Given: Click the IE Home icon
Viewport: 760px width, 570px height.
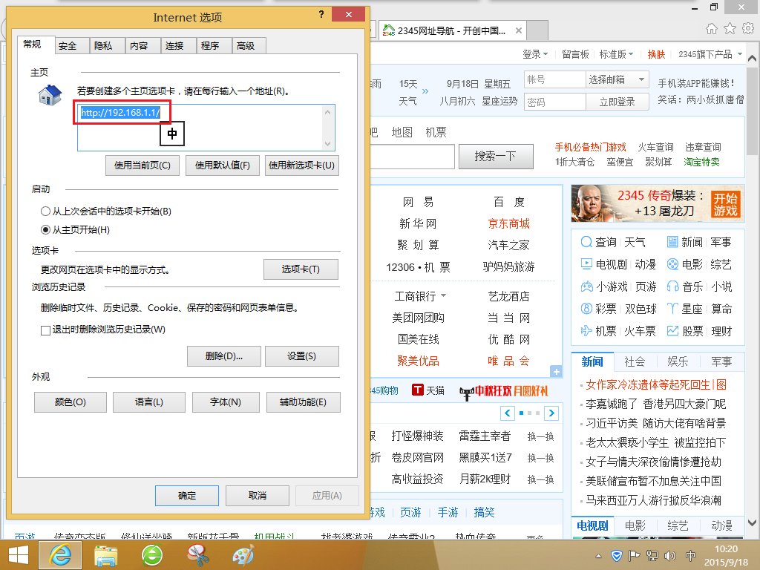Looking at the screenshot, I should [711, 28].
